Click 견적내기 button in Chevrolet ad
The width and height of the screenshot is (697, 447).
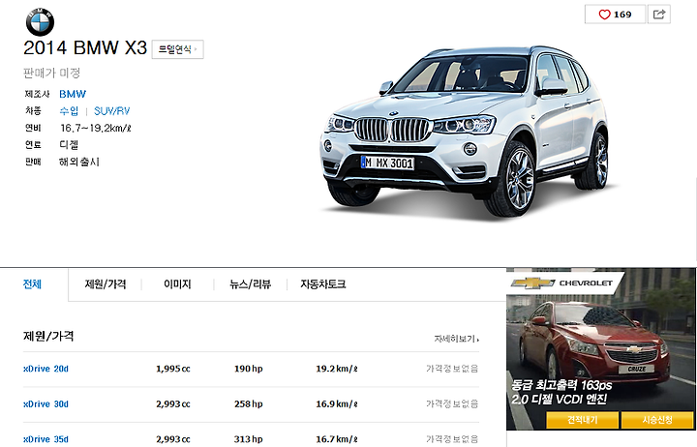coord(582,420)
